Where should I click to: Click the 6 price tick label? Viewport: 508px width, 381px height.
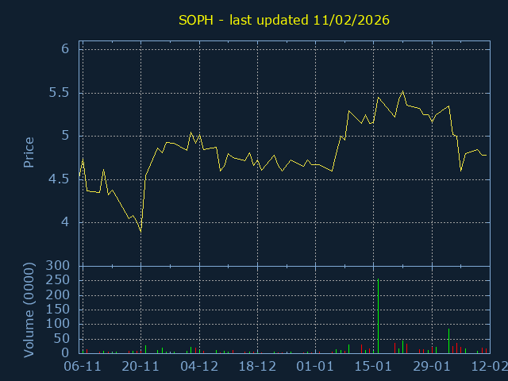(66, 49)
